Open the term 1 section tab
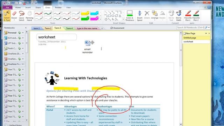 pyautogui.click(x=36, y=28)
